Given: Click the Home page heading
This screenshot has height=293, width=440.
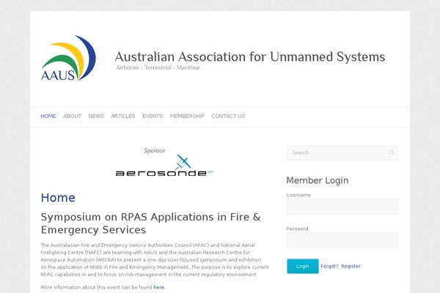Looking at the screenshot, I should point(58,198).
